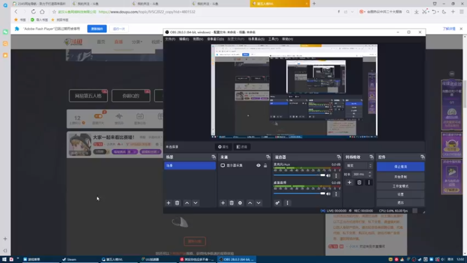Open Desktop Audio channel options dots
The width and height of the screenshot is (467, 263).
pos(336,194)
